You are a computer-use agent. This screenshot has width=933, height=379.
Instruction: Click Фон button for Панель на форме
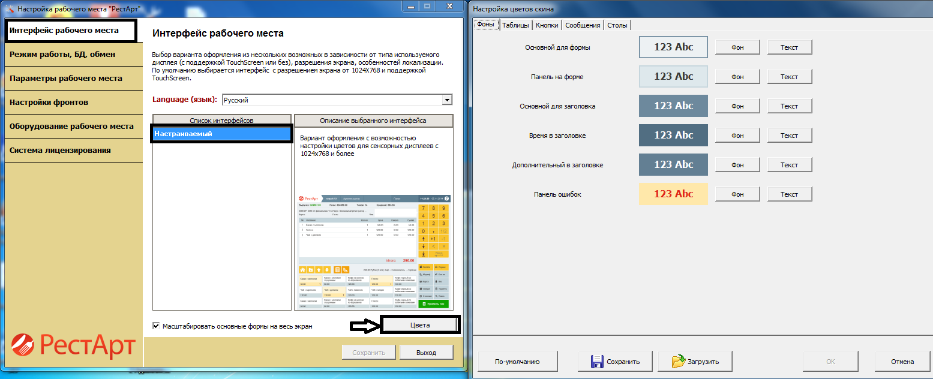[x=737, y=77]
